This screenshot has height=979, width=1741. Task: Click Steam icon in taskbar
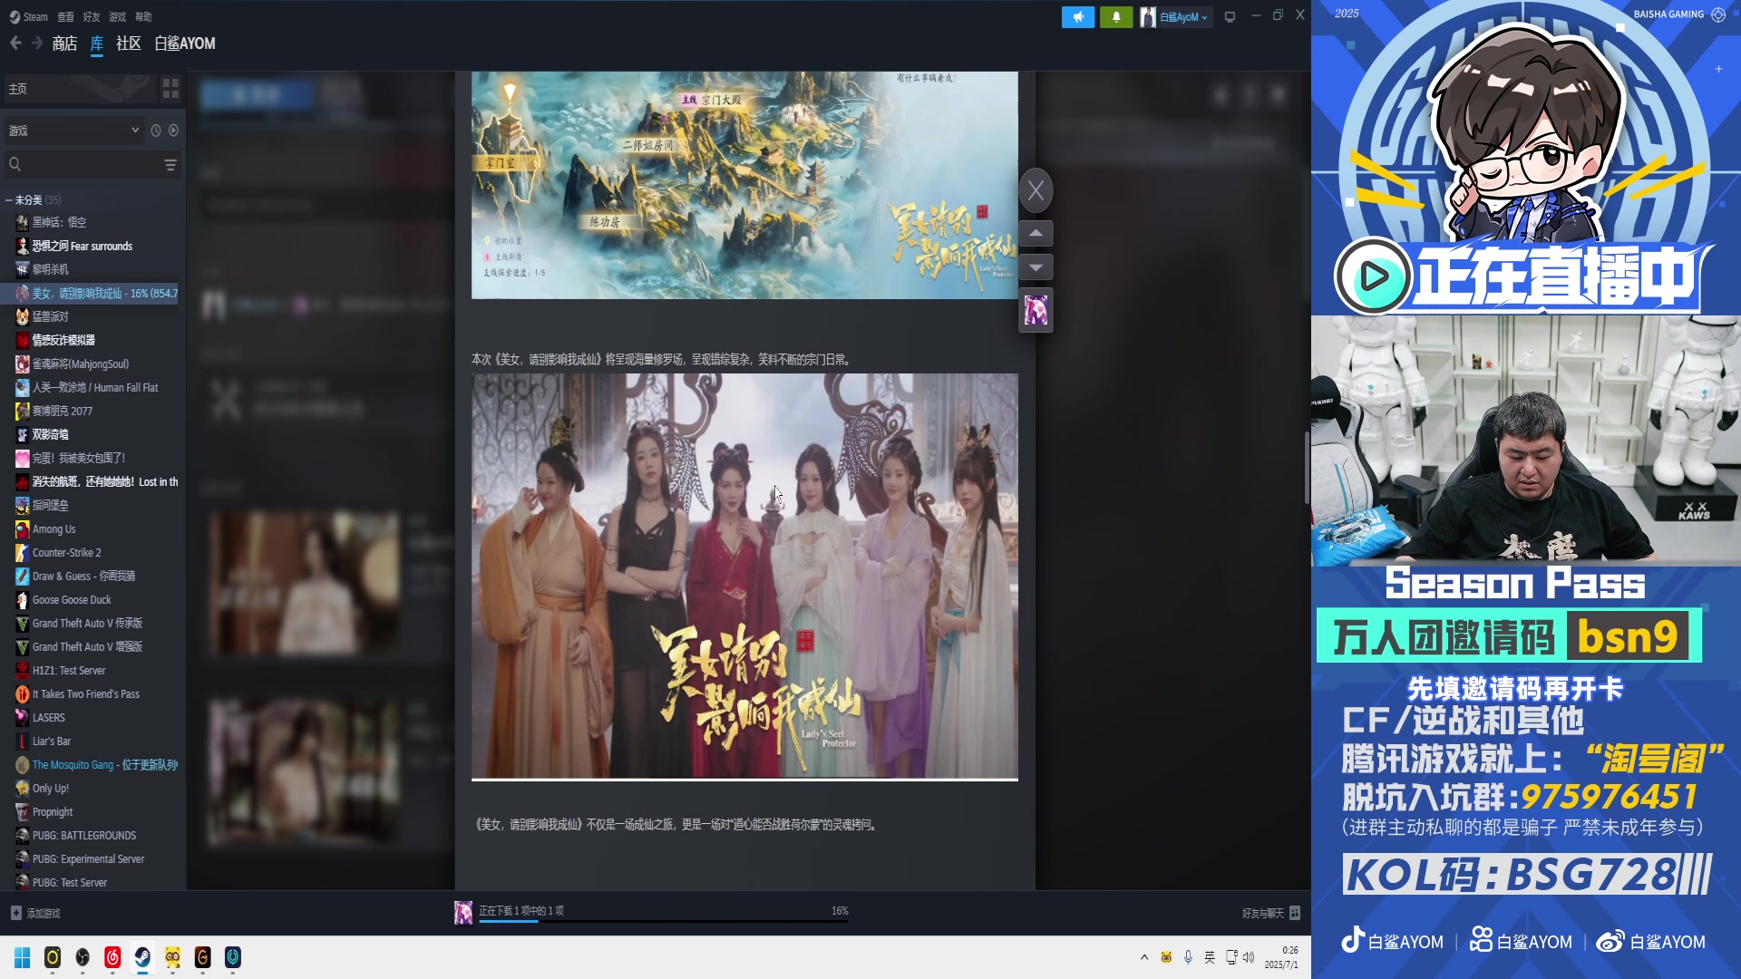pyautogui.click(x=142, y=957)
